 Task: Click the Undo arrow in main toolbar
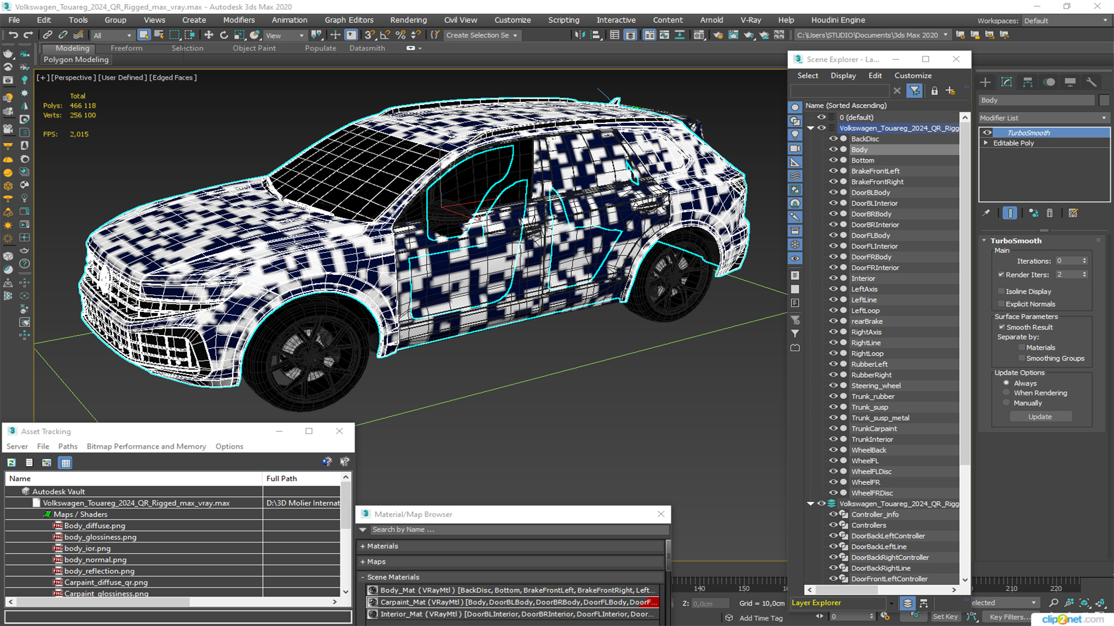pos(13,35)
